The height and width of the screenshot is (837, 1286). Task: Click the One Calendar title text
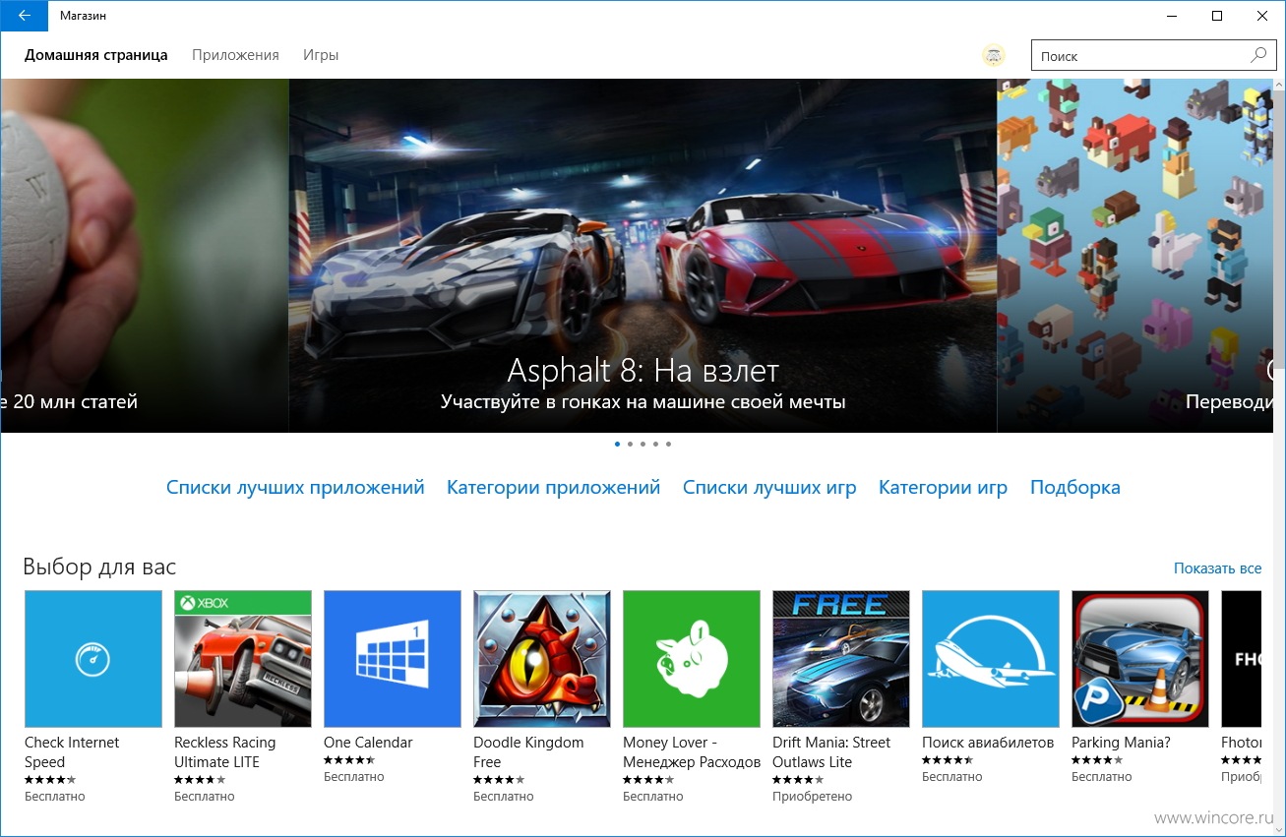(368, 743)
